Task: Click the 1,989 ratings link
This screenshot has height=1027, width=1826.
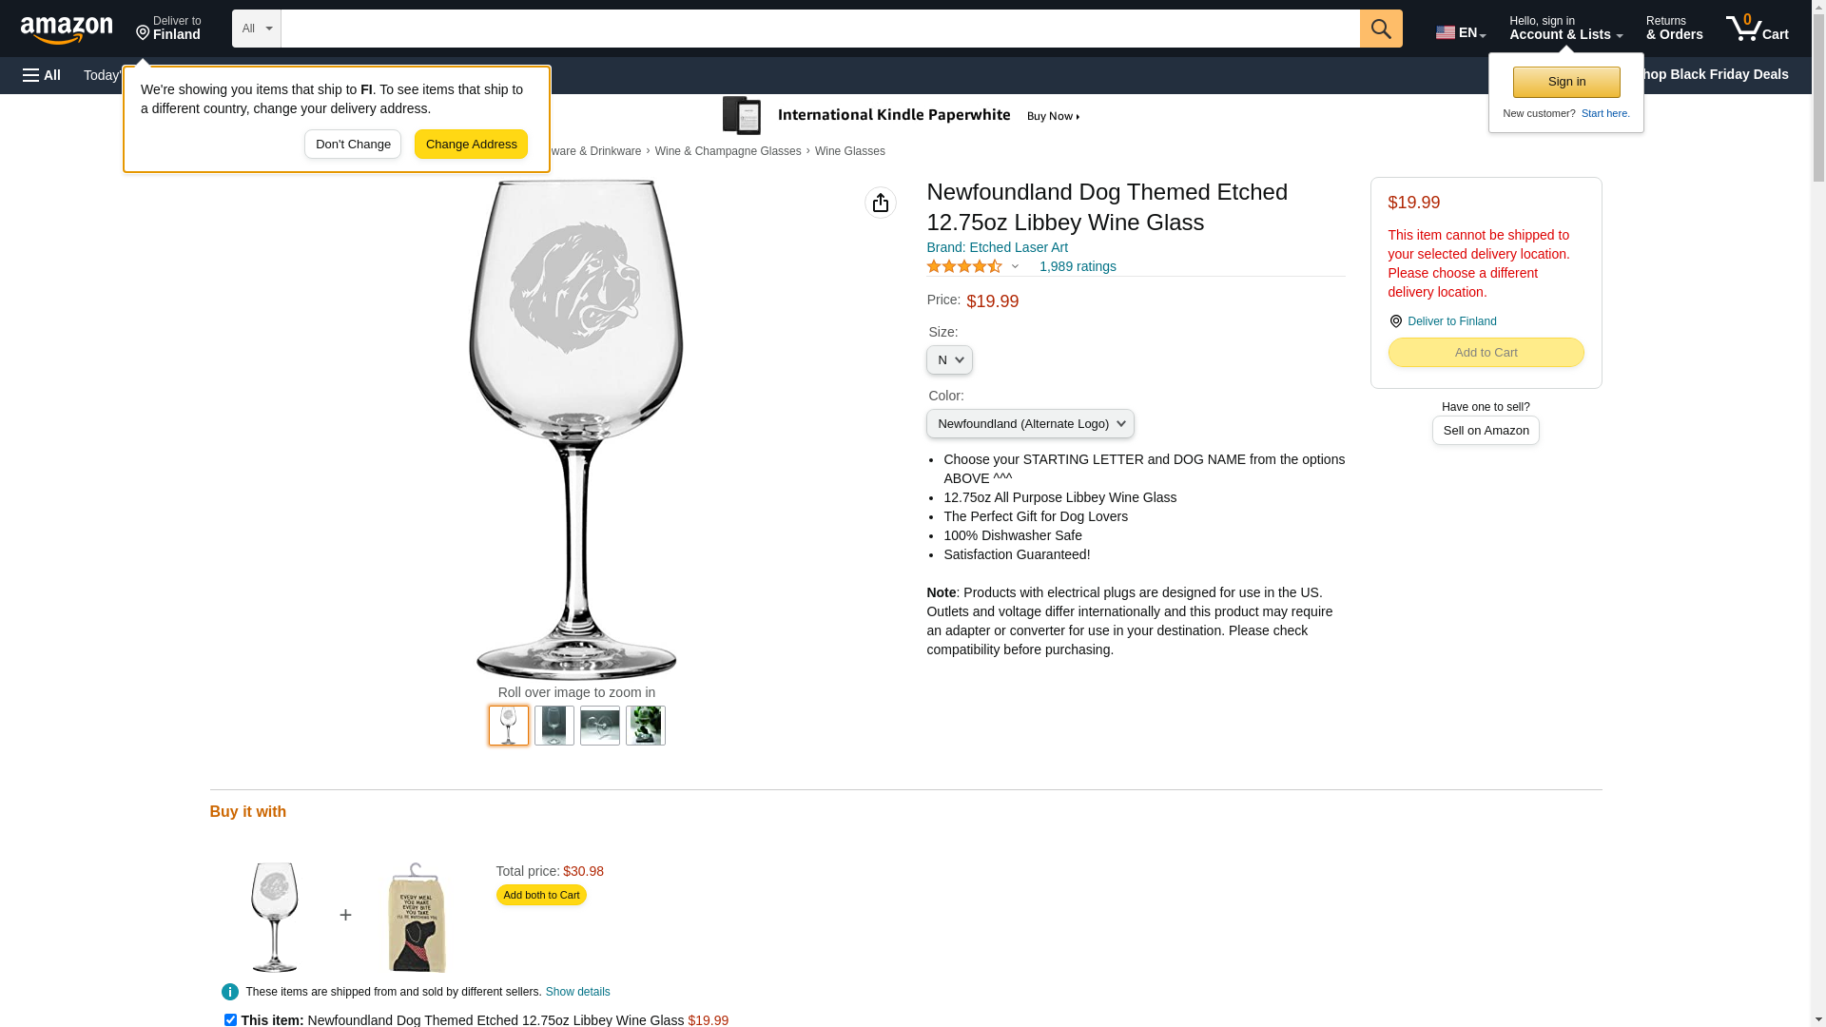Action: coord(1078,266)
